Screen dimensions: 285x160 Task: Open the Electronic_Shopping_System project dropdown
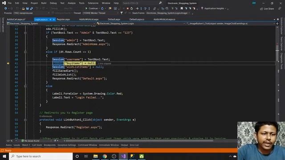click(x=94, y=24)
